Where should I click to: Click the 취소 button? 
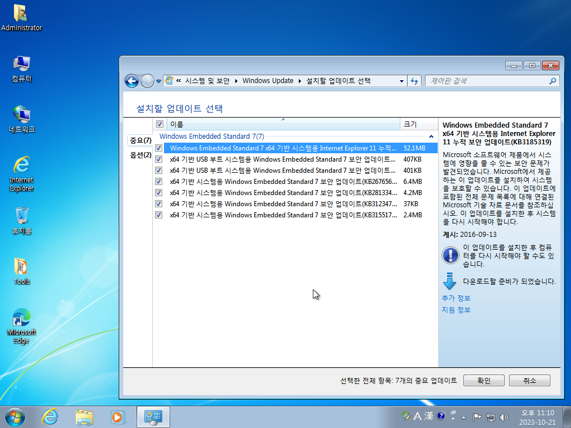(530, 380)
